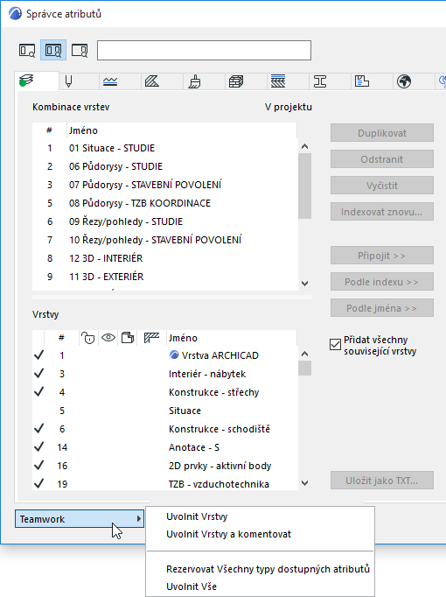The image size is (446, 597).
Task: Sort layers by visibility eye column
Action: tap(108, 338)
